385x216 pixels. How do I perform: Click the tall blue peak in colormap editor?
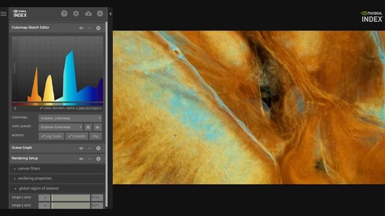click(x=70, y=79)
